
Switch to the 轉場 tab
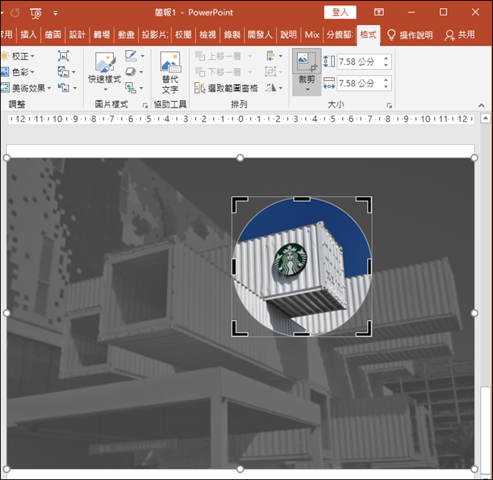101,34
